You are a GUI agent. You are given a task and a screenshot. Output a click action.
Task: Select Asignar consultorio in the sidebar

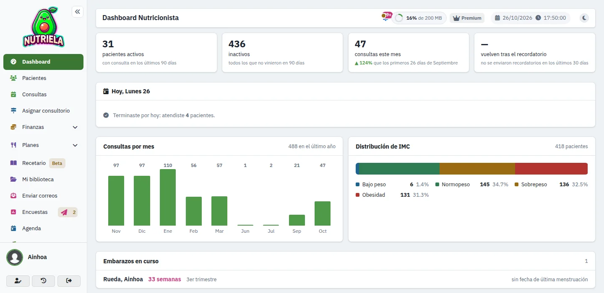pos(43,111)
